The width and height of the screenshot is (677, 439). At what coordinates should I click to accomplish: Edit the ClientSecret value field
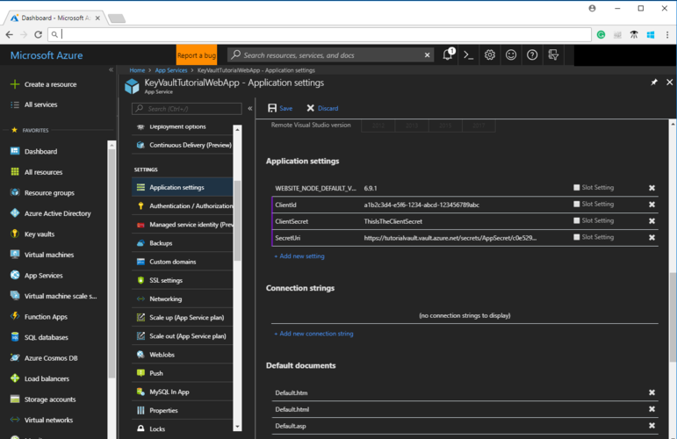[465, 221]
